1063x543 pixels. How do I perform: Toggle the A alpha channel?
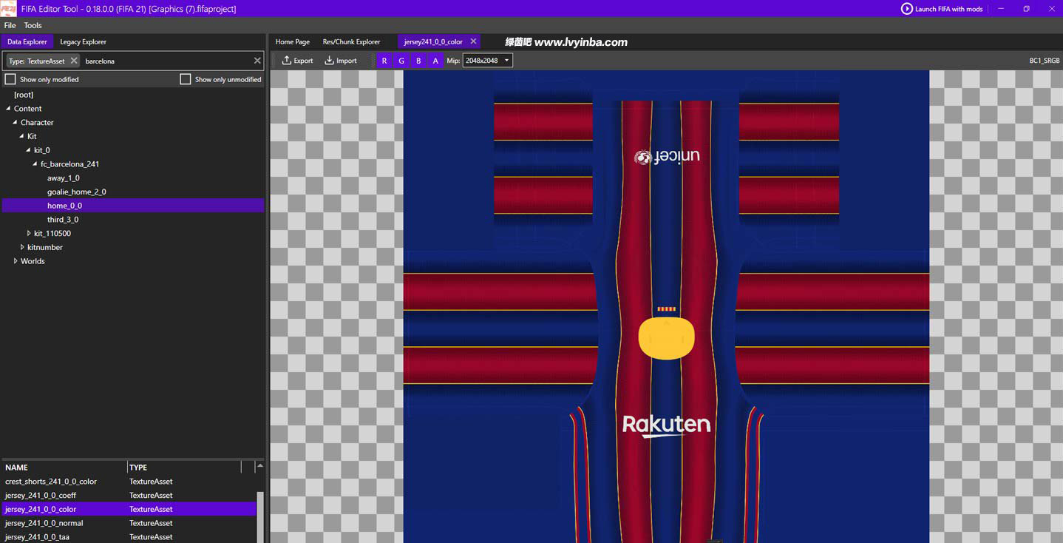[x=435, y=61]
